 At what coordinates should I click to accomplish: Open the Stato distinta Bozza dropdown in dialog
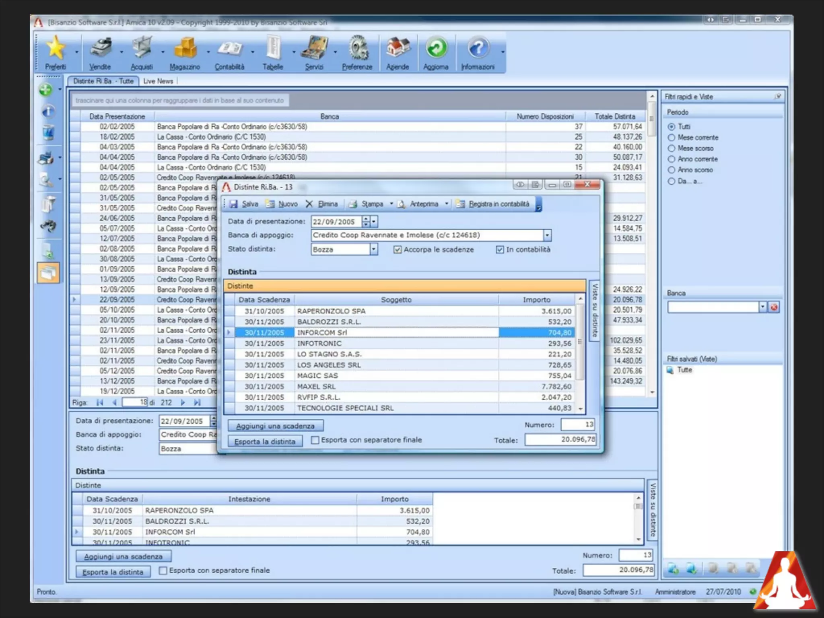pyautogui.click(x=374, y=250)
